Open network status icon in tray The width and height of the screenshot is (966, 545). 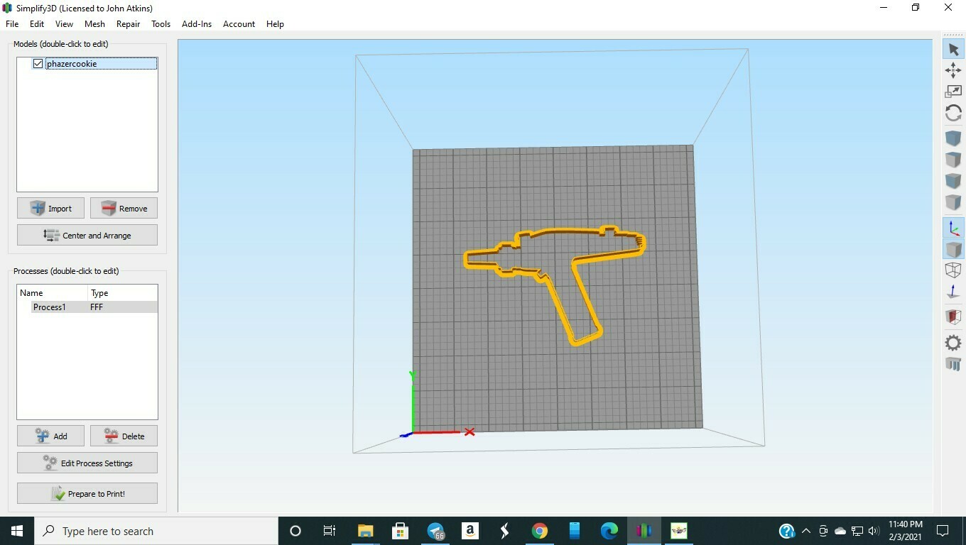pyautogui.click(x=857, y=531)
